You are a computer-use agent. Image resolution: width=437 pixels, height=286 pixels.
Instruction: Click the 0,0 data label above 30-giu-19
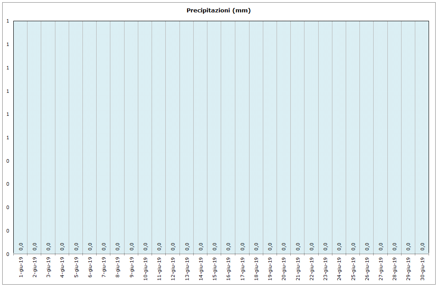[422, 247]
